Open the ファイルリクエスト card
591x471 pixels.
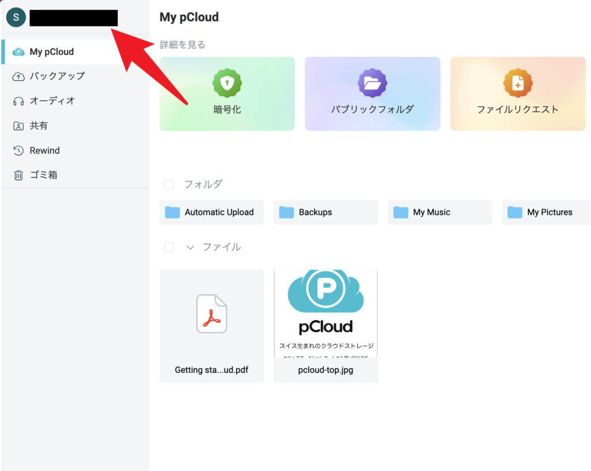pos(517,93)
